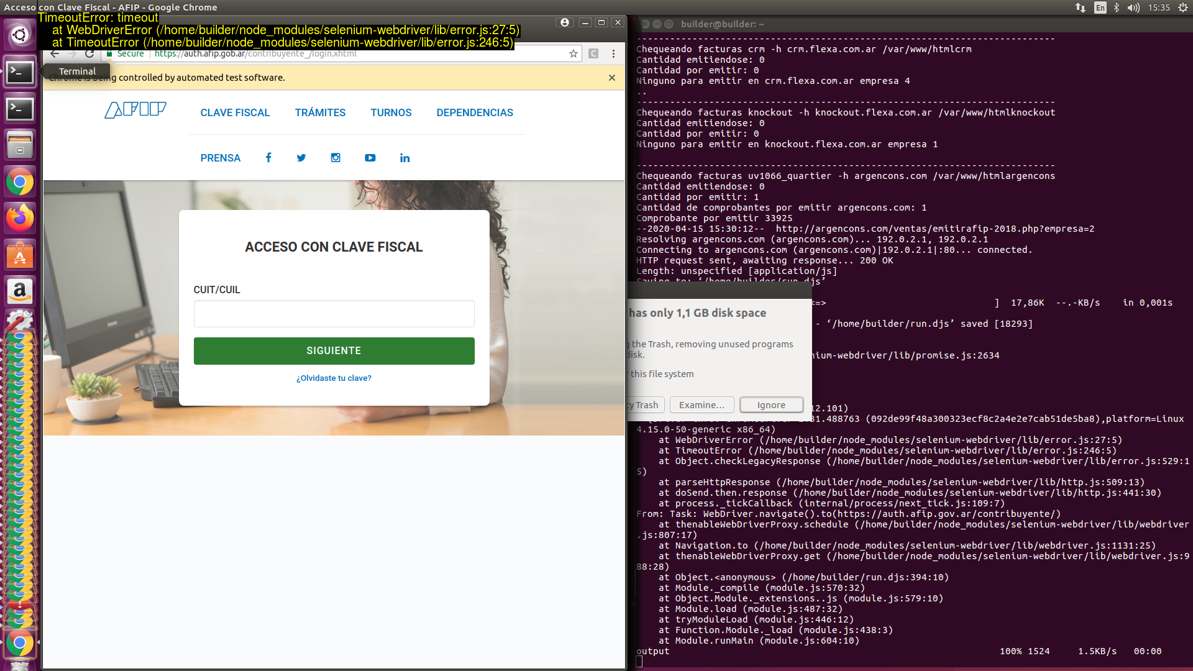Reload the AFIP page in Chrome
The height and width of the screenshot is (671, 1193).
89,54
